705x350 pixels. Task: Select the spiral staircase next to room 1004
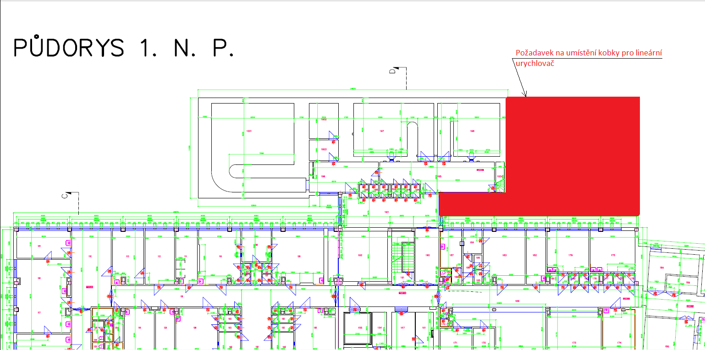pos(500,186)
